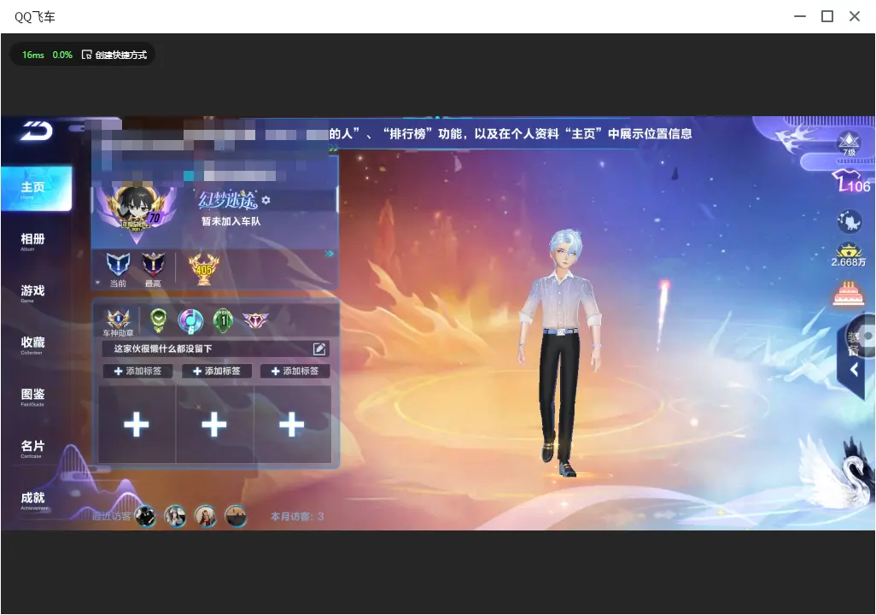Click the green shield badge numbered 1
Screen dimensions: 876x615
tap(223, 321)
